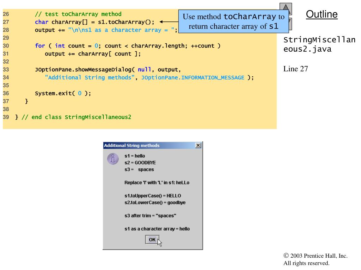Viewport: 361px width, 270px height.
Task: Click 'JOptionPane.INFORMATION_MESSAGE' constant
Action: (193, 78)
